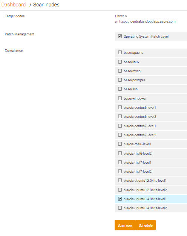Screen dimensions: 187x236
Task: Tick the base/linux checkbox
Action: click(x=120, y=62)
